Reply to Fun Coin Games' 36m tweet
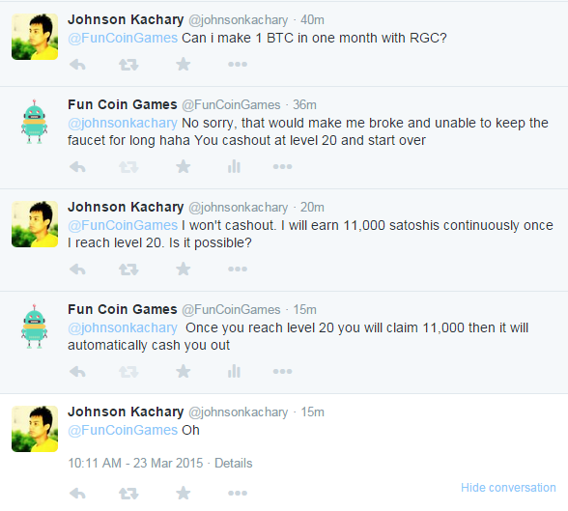 77,167
